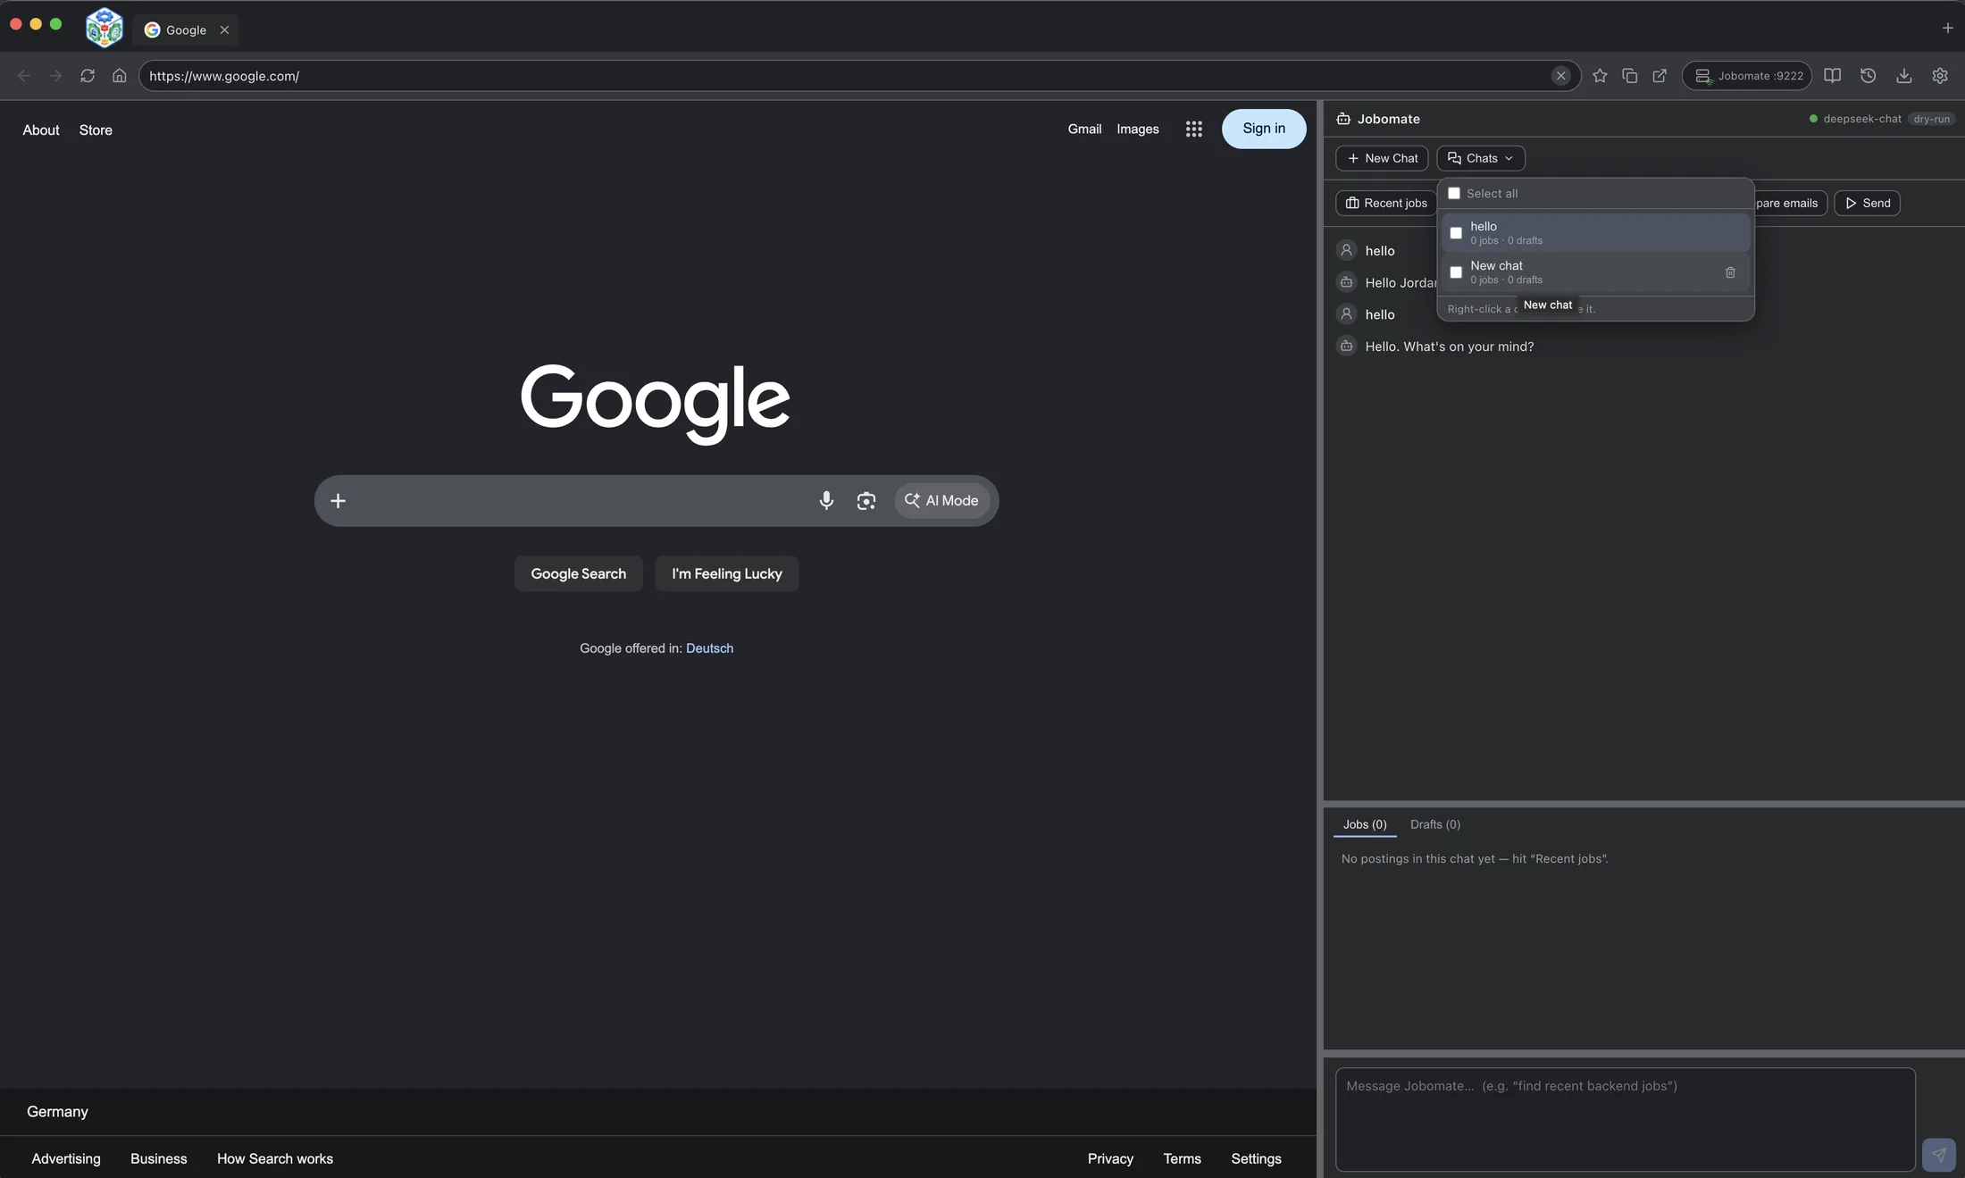
Task: Select the Google browser tab
Action: tap(187, 29)
